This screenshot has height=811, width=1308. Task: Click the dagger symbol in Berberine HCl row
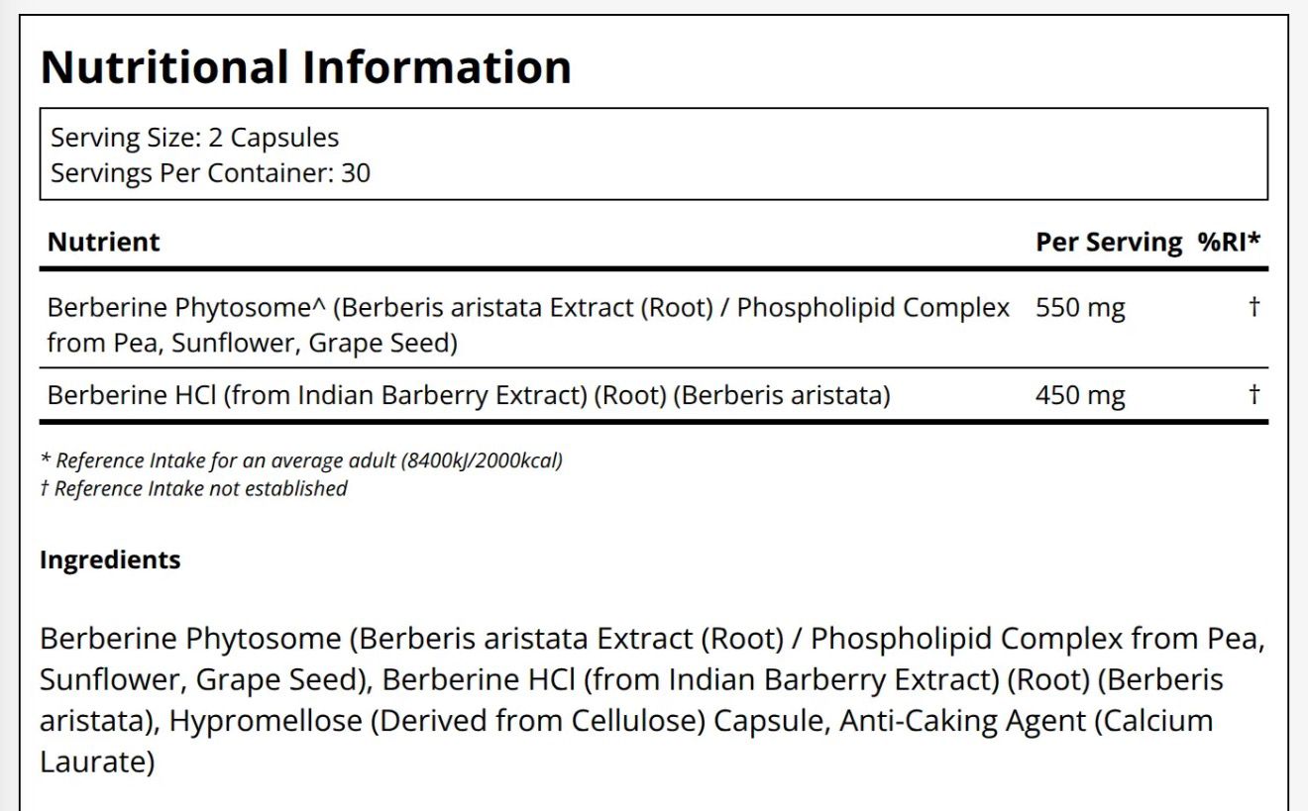coord(1253,396)
